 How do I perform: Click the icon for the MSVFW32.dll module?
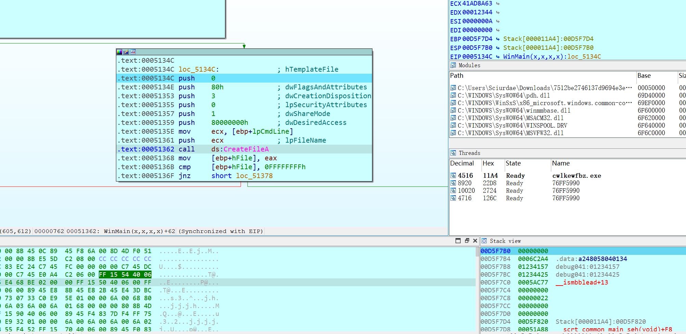tap(453, 133)
